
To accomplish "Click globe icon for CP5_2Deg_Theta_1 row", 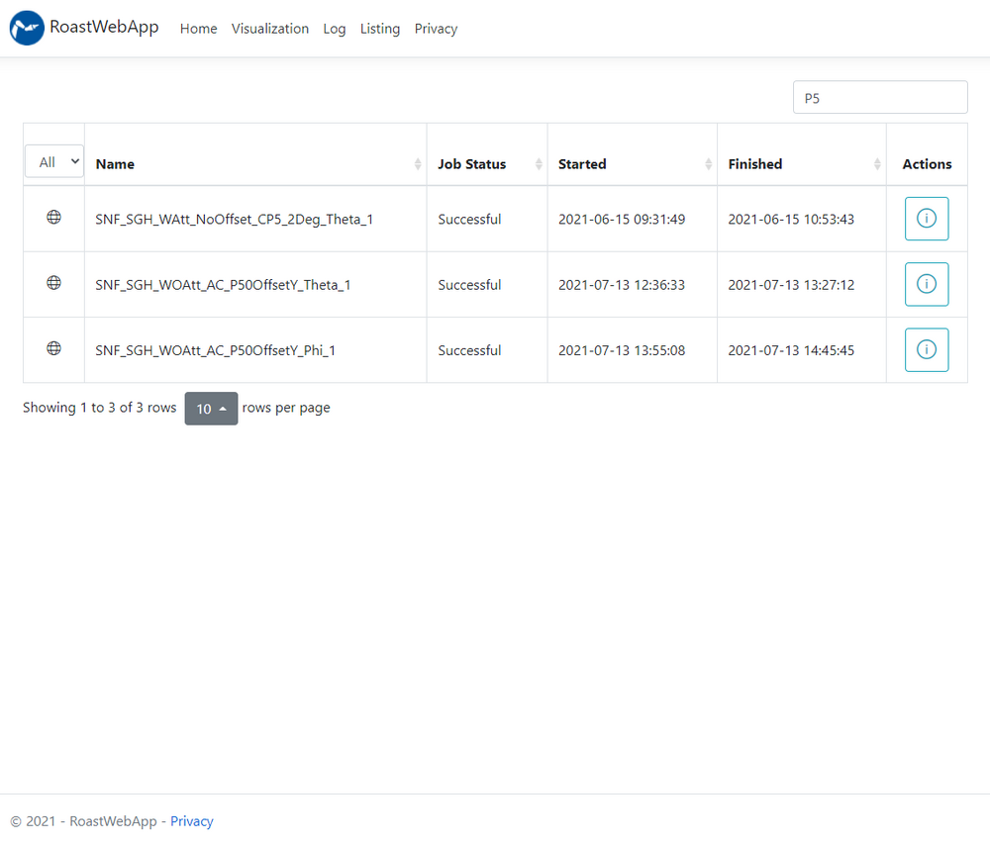I will coord(54,218).
